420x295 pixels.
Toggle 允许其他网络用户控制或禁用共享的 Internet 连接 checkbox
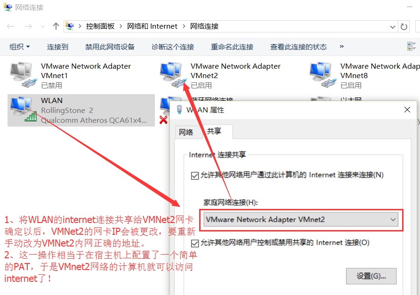click(x=195, y=243)
